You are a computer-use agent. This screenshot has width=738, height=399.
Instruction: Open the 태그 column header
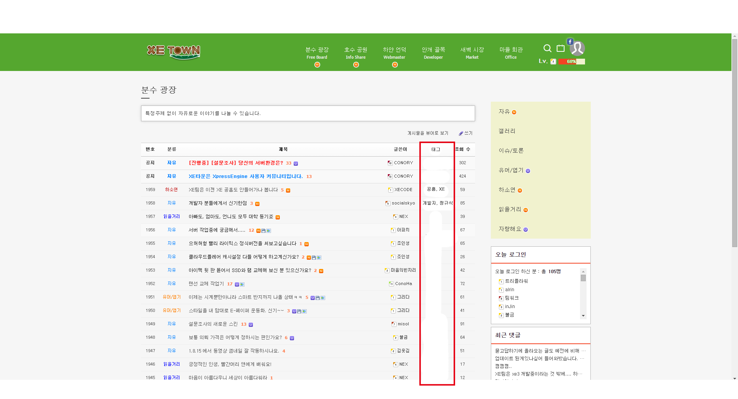coord(435,150)
